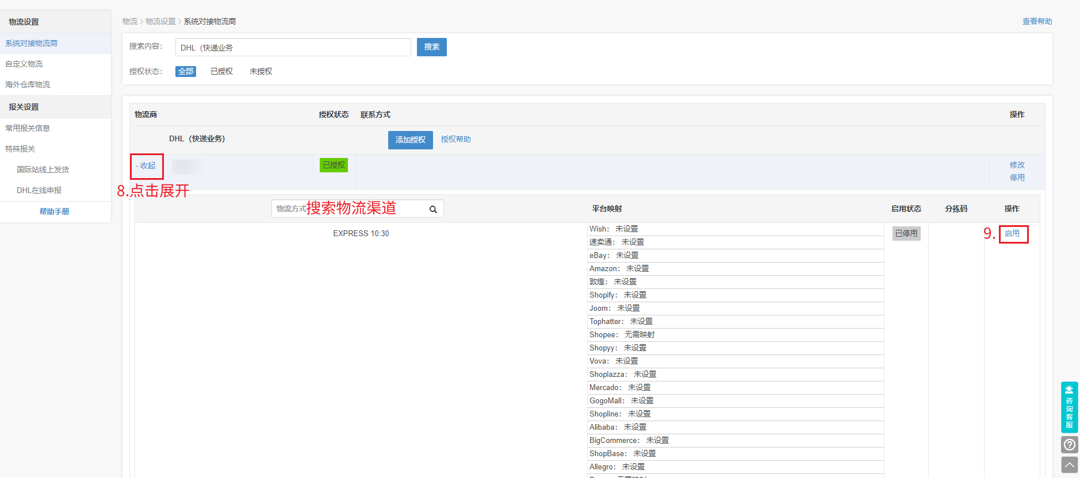Click 停用 to disable the account
This screenshot has height=478, width=1080.
(1017, 178)
